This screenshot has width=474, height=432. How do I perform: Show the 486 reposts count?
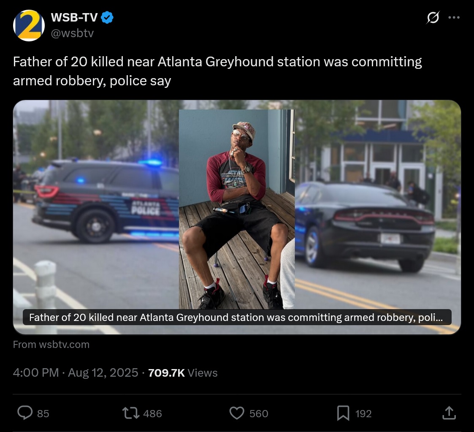point(152,413)
